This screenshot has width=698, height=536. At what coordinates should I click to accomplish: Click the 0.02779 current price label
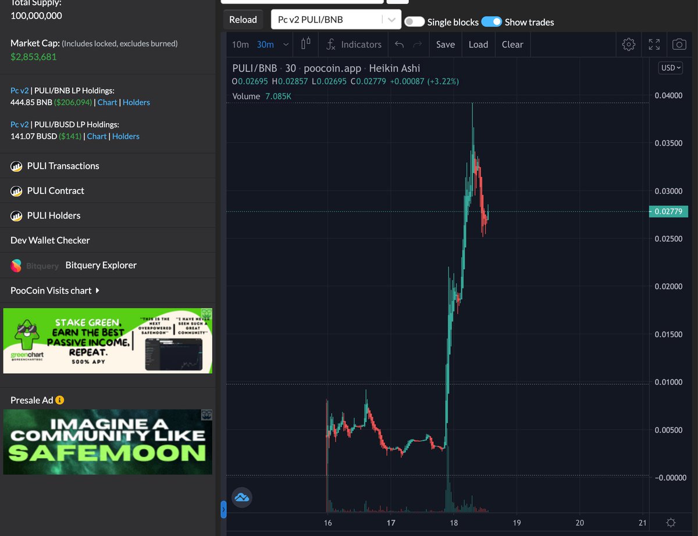tap(669, 212)
